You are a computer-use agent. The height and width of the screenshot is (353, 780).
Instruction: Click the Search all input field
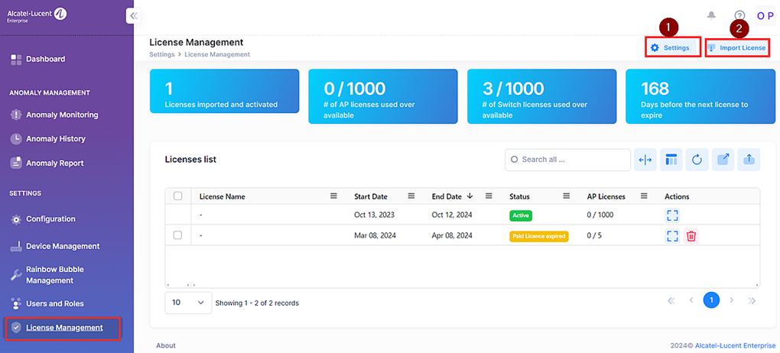(x=572, y=160)
